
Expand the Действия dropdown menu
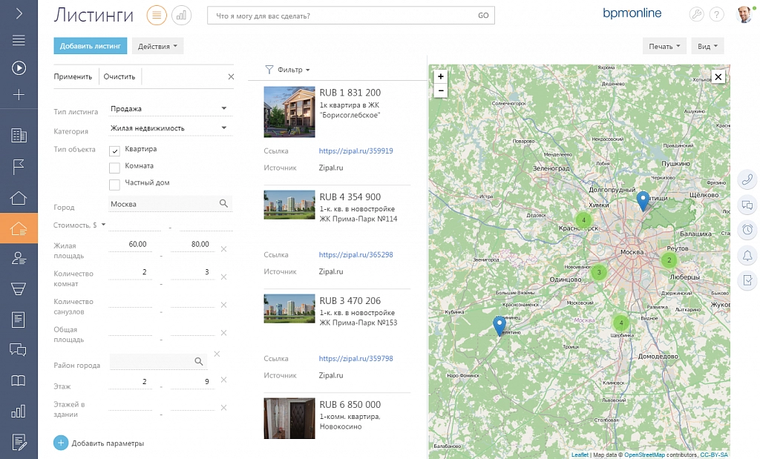click(x=157, y=46)
